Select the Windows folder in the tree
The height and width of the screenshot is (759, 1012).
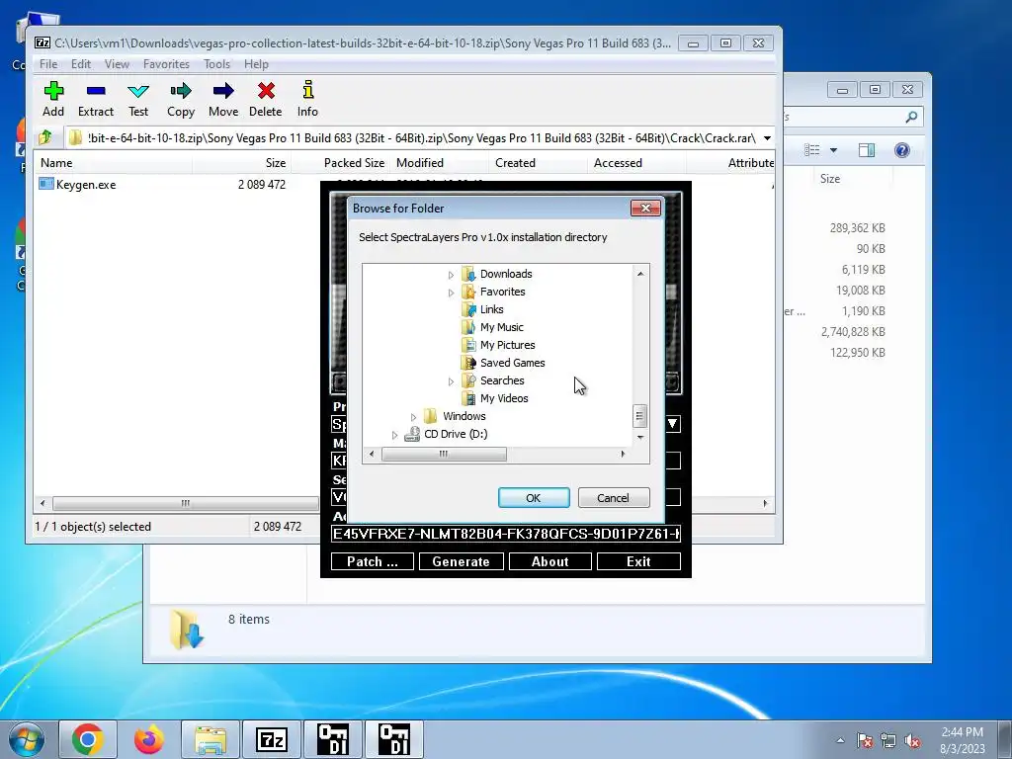pyautogui.click(x=464, y=416)
